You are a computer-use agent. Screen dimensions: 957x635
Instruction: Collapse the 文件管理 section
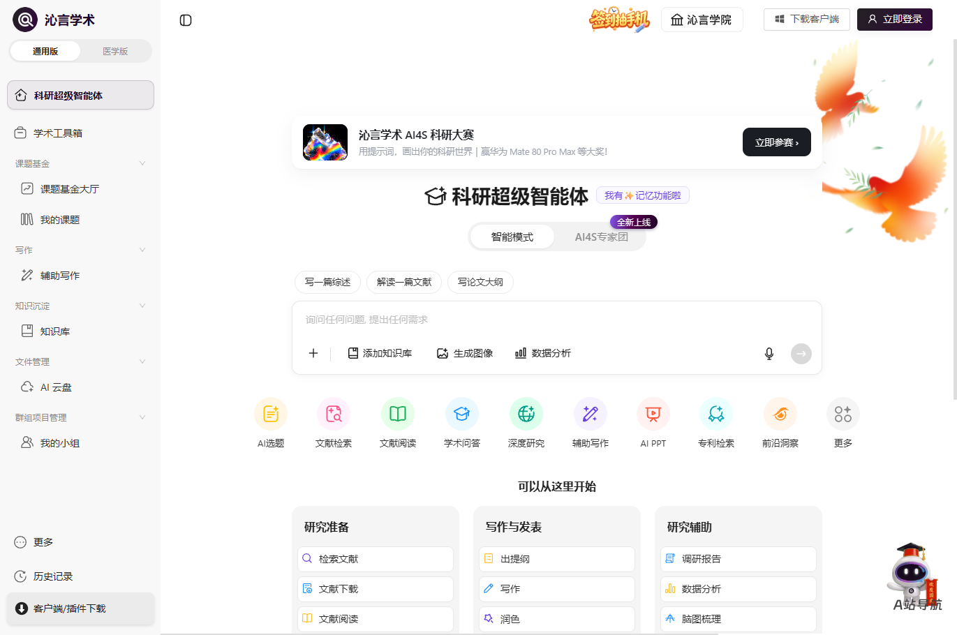pyautogui.click(x=142, y=361)
